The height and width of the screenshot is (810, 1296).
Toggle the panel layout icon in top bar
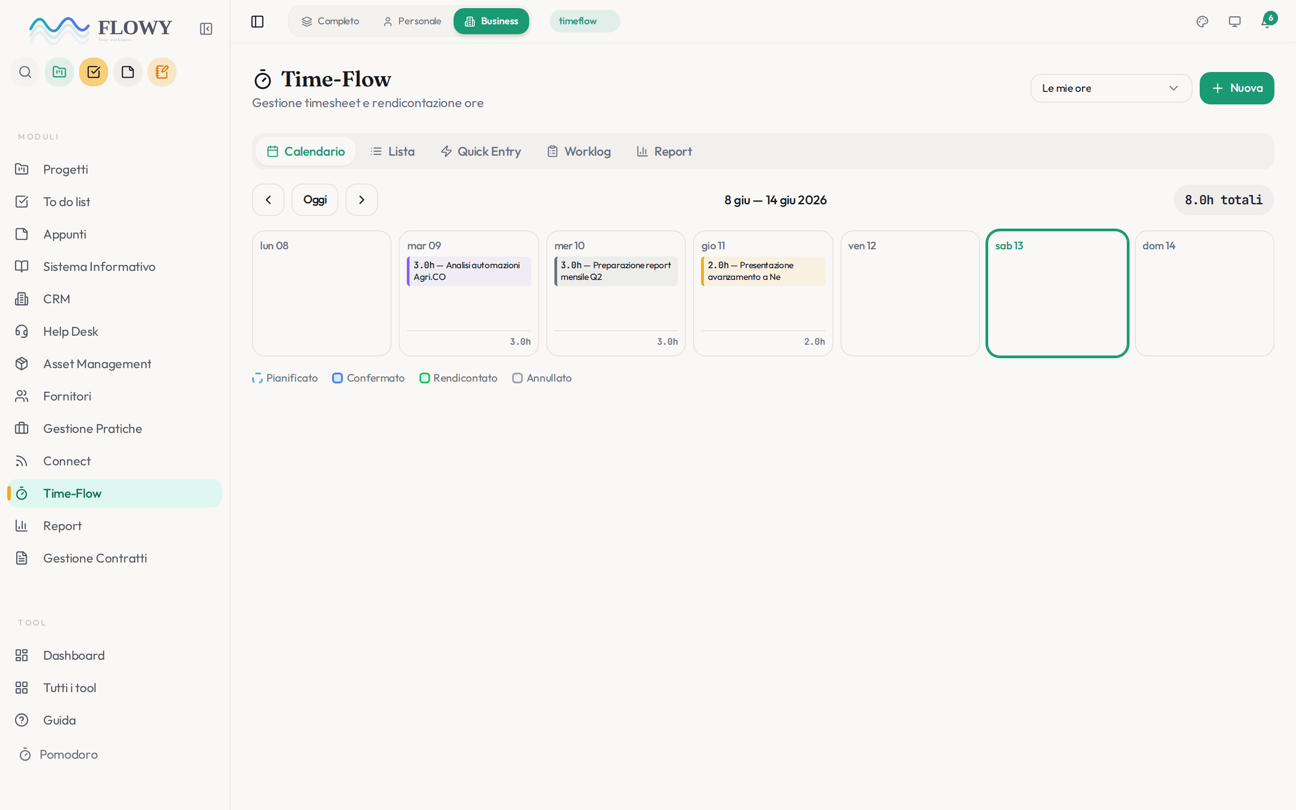coord(257,22)
